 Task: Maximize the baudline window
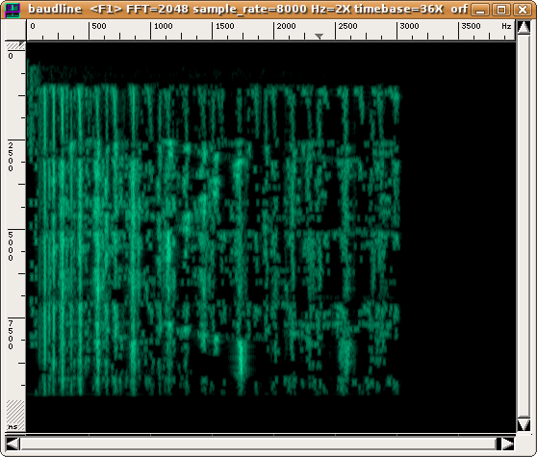[x=501, y=10]
